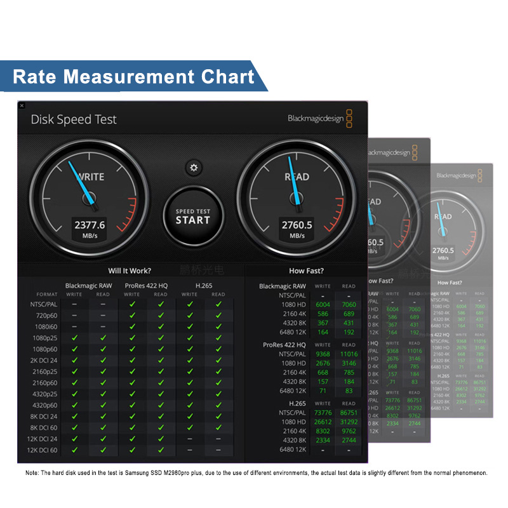
Task: Select ProRes 422 HQ 2160 4K write value 668
Action: click(x=323, y=373)
